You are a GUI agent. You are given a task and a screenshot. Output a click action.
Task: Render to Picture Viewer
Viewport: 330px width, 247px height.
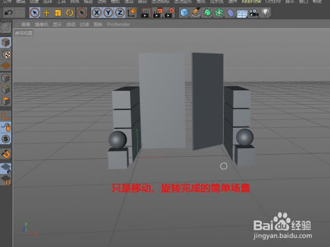(158, 13)
